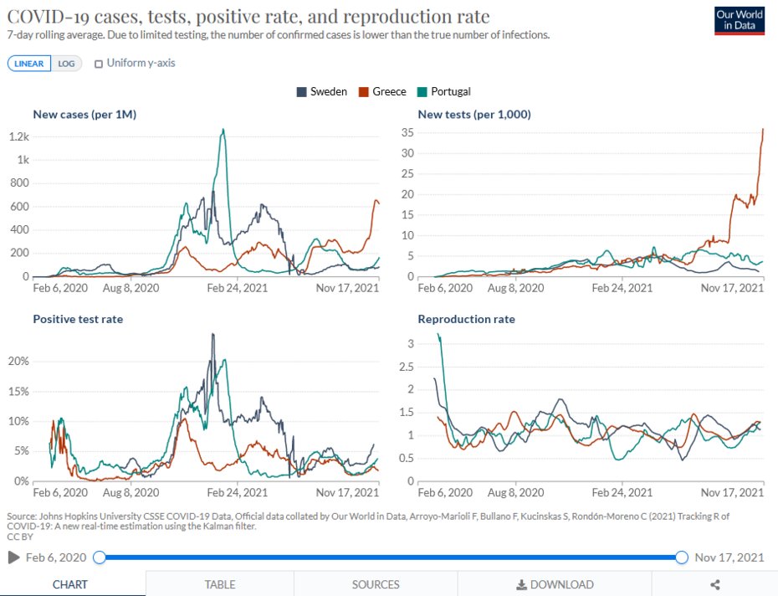Open the SOURCES tab
The height and width of the screenshot is (596, 778).
(x=376, y=585)
